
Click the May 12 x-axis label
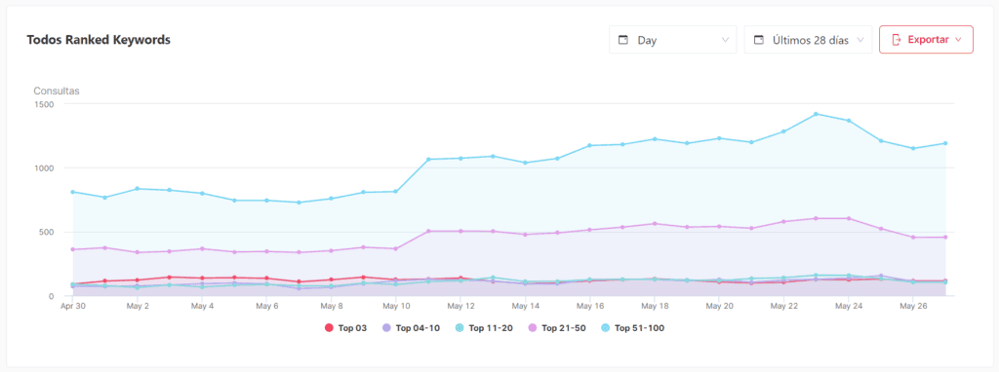pos(460,306)
